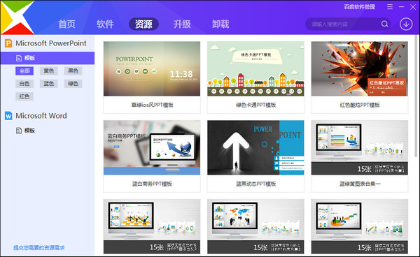Go to the 卸载 tab

[220, 24]
